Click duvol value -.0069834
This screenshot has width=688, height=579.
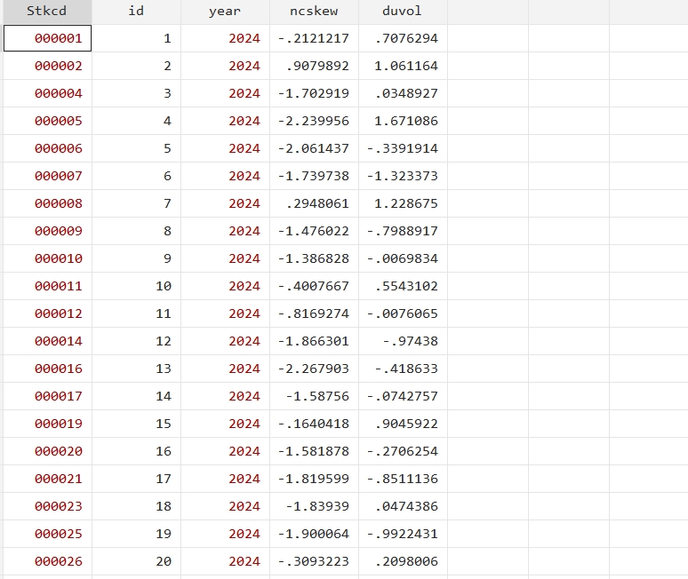(x=403, y=258)
